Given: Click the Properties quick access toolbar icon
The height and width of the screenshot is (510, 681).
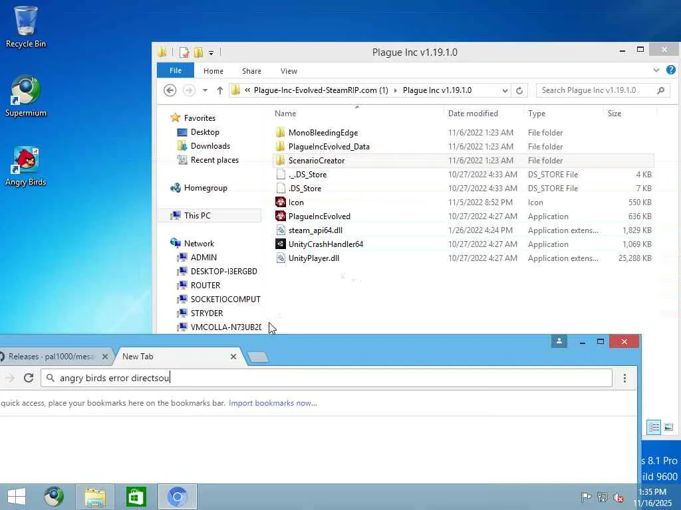Looking at the screenshot, I should pyautogui.click(x=184, y=52).
